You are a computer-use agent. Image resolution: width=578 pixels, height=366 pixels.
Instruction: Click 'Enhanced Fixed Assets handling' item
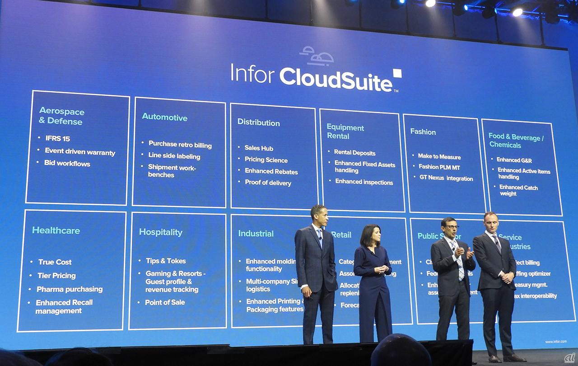point(364,167)
